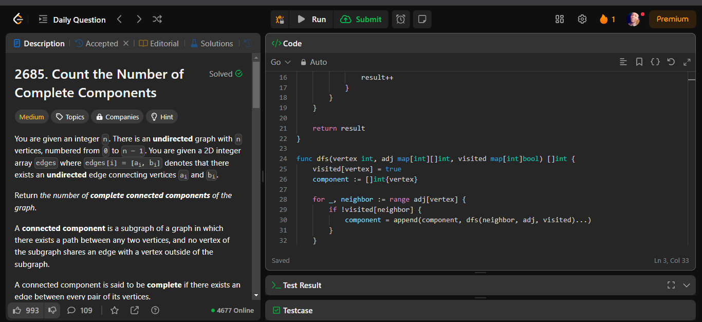Toggle star to favorite this problem
Image resolution: width=702 pixels, height=322 pixels.
click(x=115, y=310)
